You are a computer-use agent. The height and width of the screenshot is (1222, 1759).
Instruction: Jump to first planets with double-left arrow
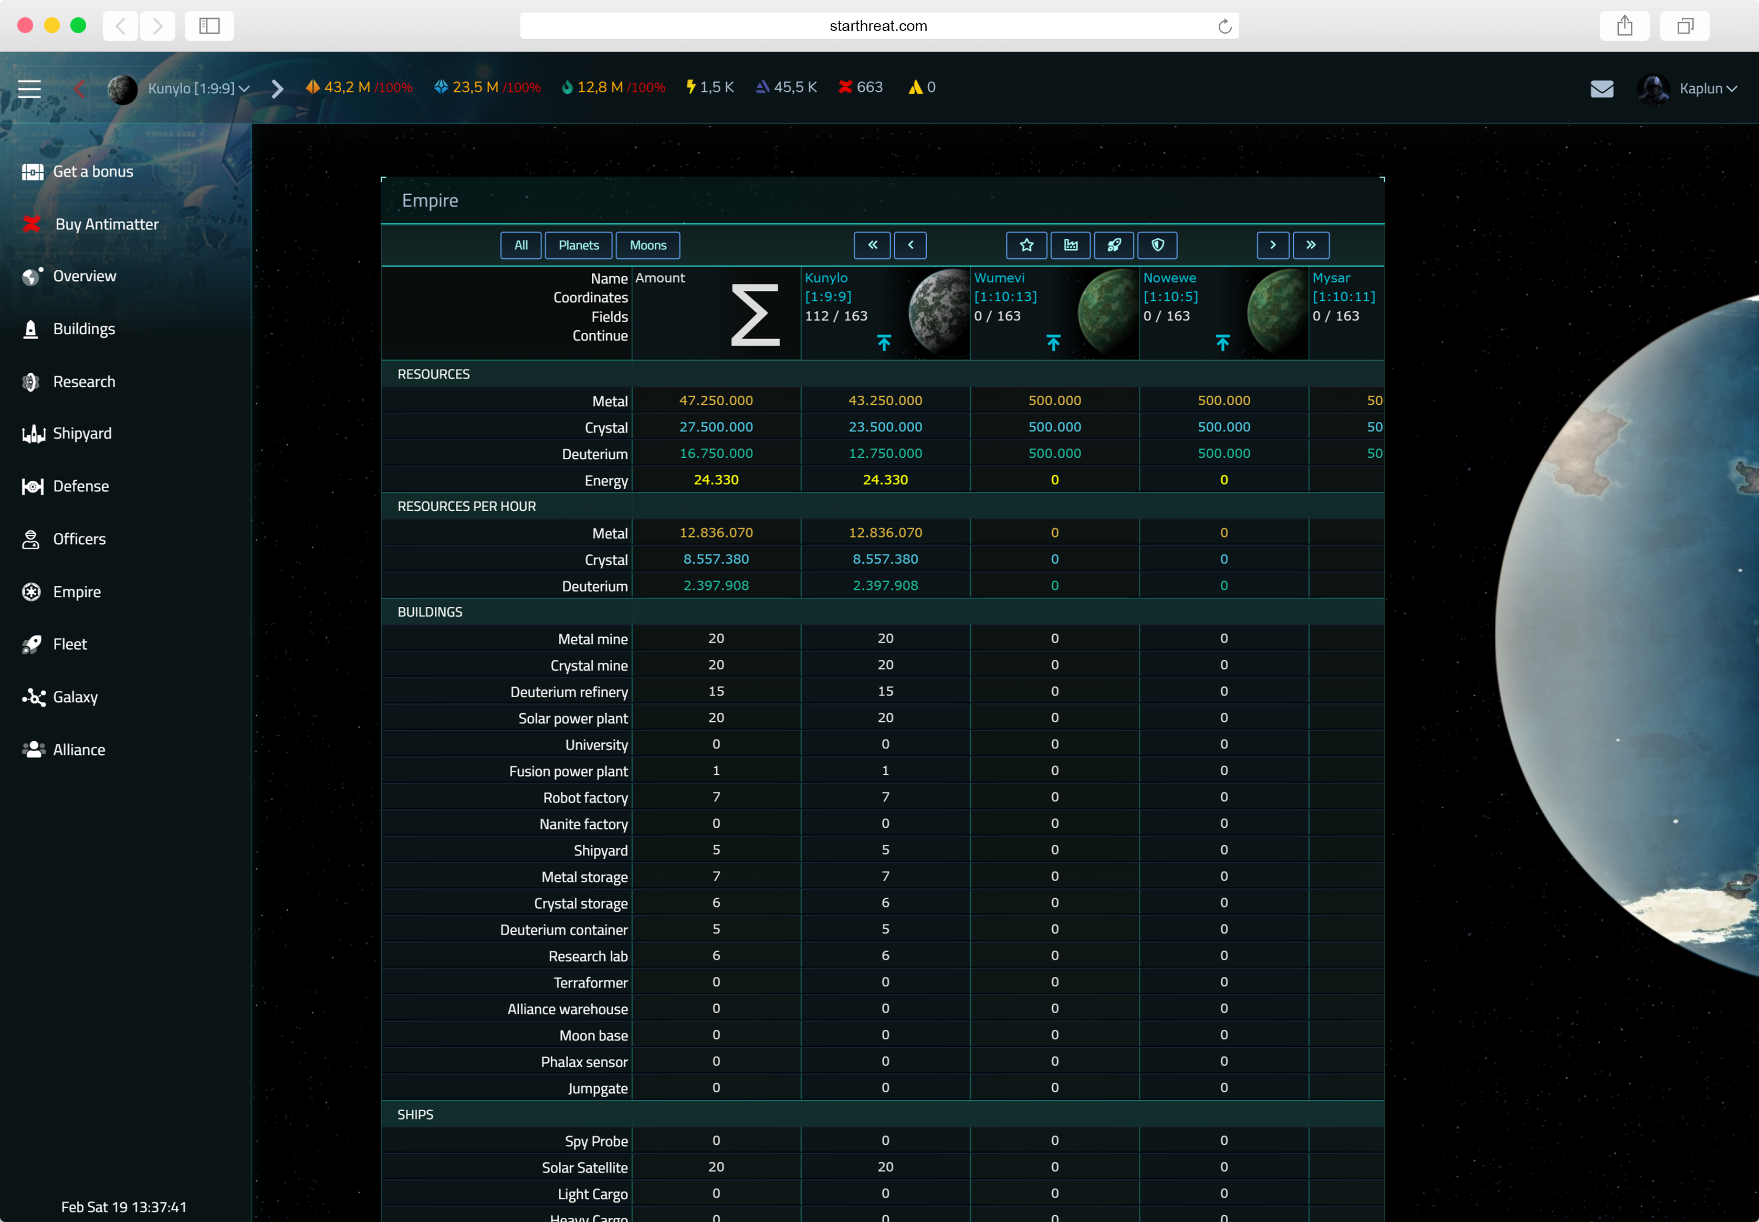click(x=872, y=245)
